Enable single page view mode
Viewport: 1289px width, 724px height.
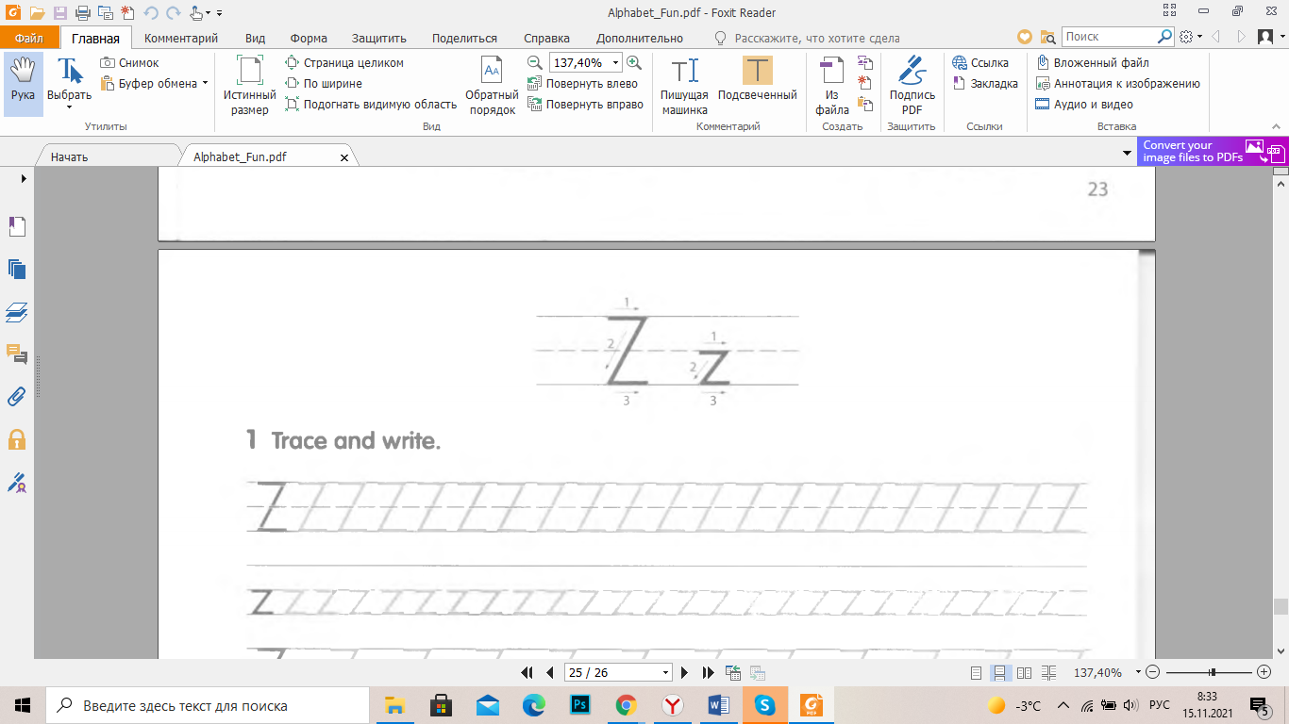point(977,673)
